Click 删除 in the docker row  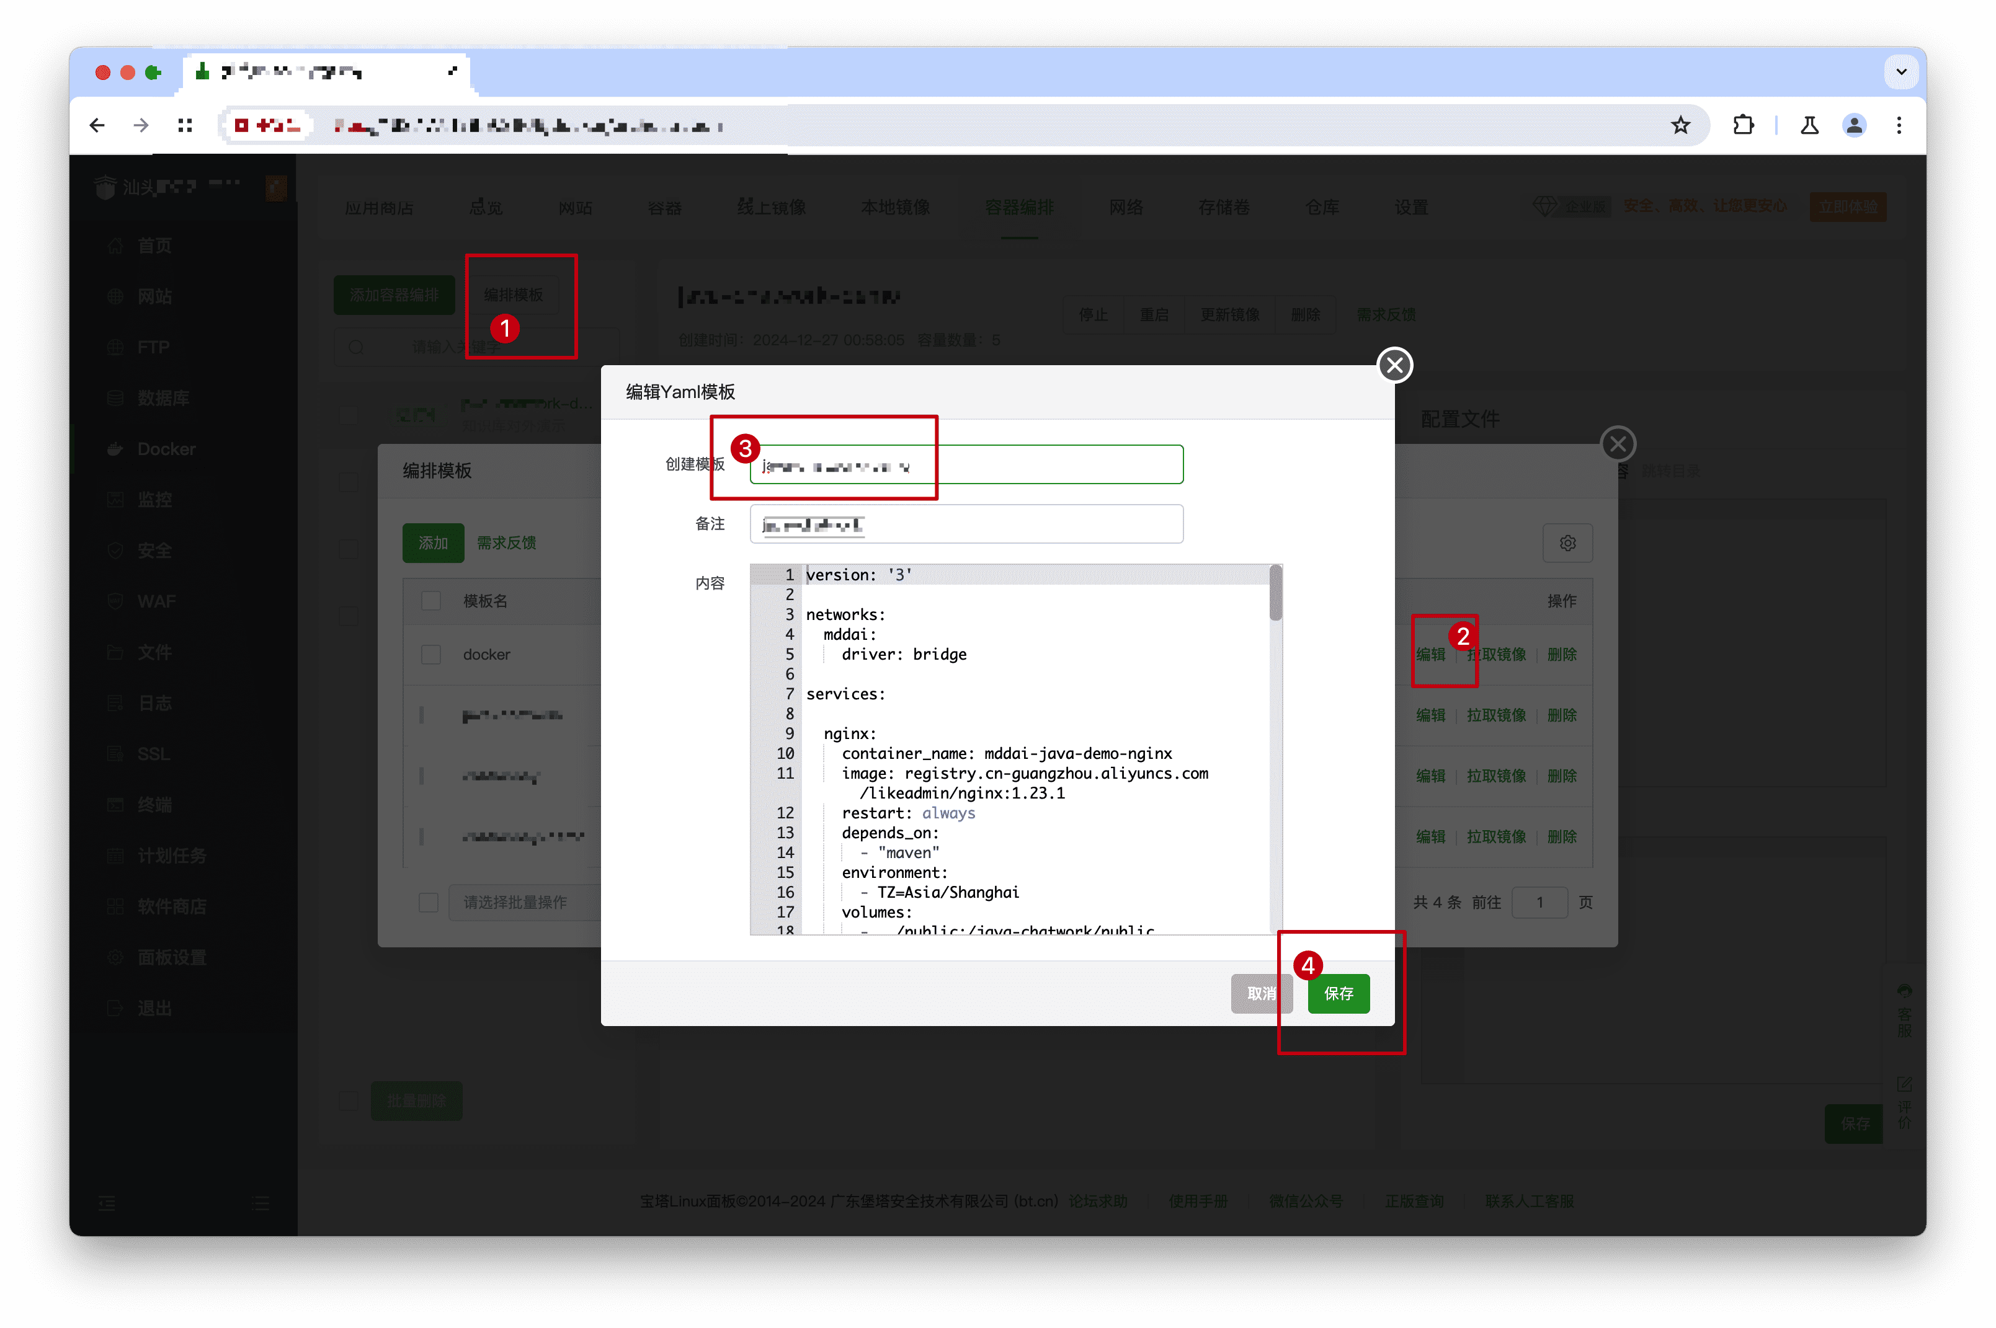pyautogui.click(x=1561, y=654)
